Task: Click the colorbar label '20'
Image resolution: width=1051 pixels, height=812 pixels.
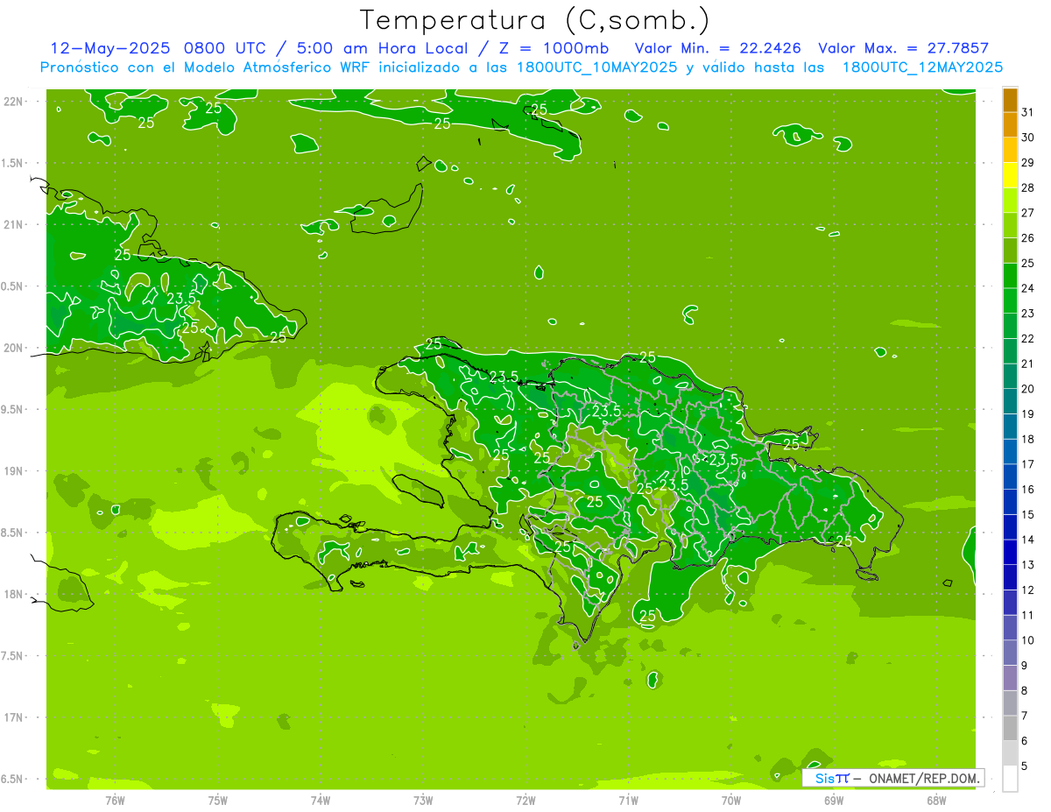Action: pos(1028,389)
